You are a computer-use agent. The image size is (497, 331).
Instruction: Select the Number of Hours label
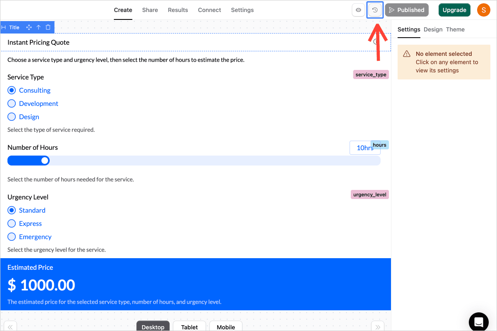point(33,147)
